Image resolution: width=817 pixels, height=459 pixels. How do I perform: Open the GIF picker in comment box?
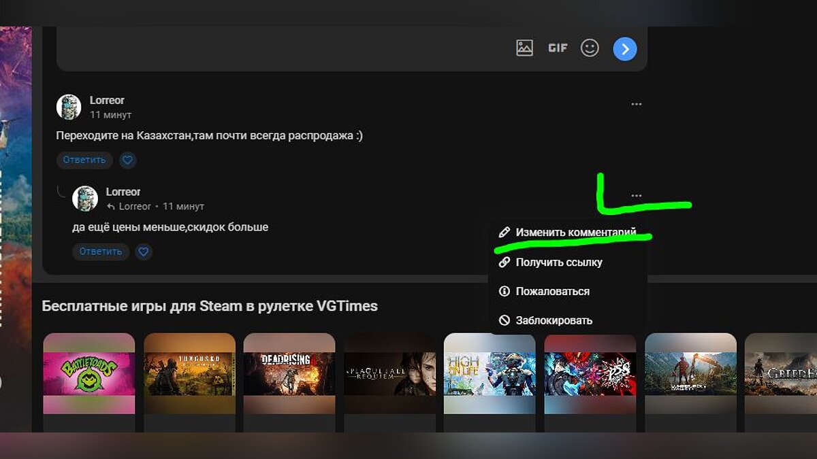[x=558, y=48]
